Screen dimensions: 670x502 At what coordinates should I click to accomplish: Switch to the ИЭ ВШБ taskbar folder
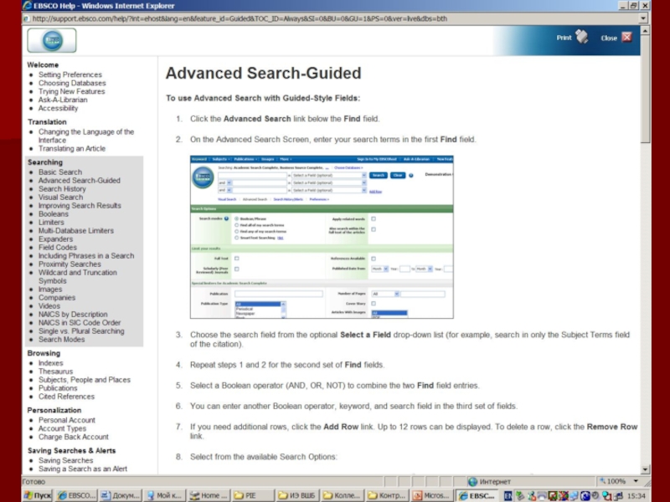297,495
